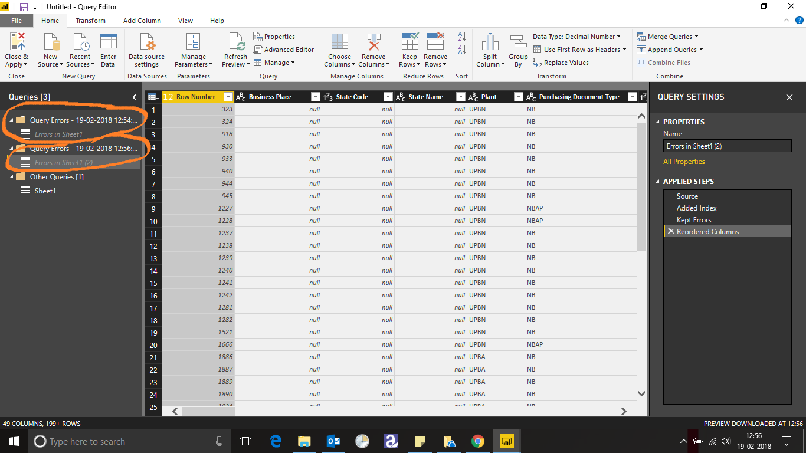Select the Choose Columns icon

click(339, 42)
